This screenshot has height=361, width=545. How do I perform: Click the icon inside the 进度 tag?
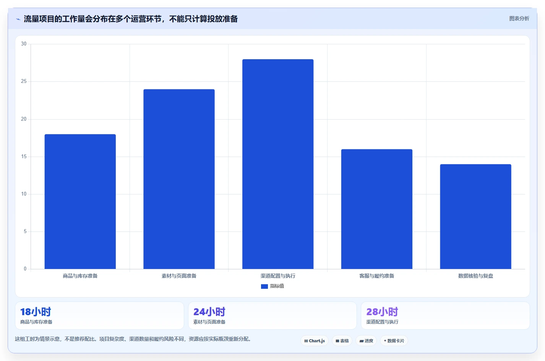pyautogui.click(x=362, y=341)
